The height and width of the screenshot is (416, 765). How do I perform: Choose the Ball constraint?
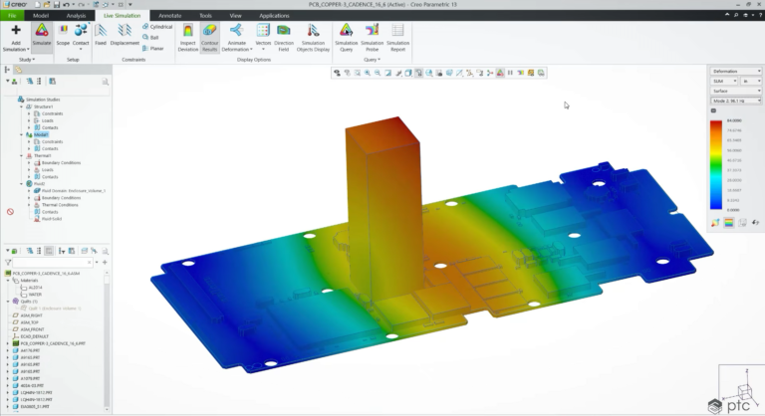point(150,37)
